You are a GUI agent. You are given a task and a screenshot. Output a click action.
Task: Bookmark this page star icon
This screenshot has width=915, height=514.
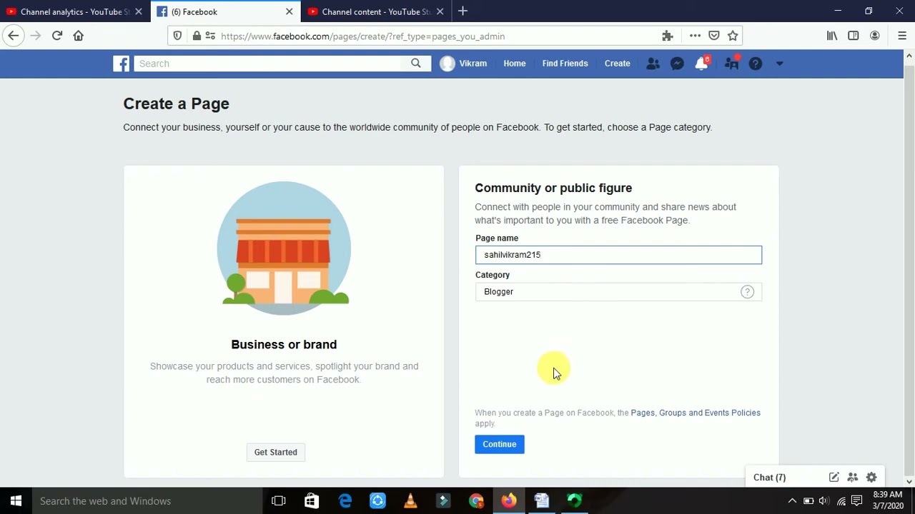pos(733,36)
